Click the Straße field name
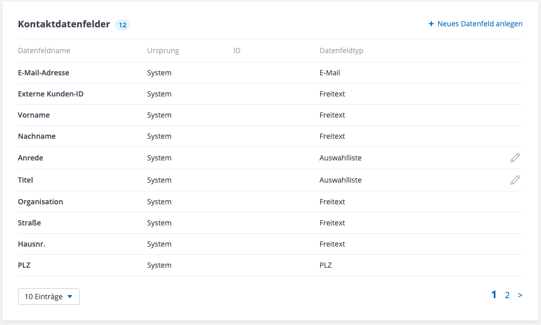541x325 pixels. pos(29,223)
